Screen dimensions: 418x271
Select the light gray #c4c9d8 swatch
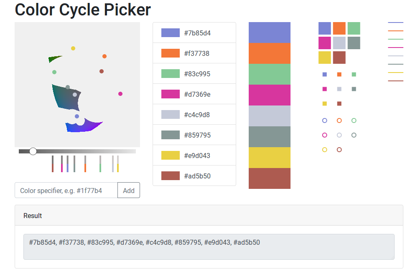click(x=194, y=114)
